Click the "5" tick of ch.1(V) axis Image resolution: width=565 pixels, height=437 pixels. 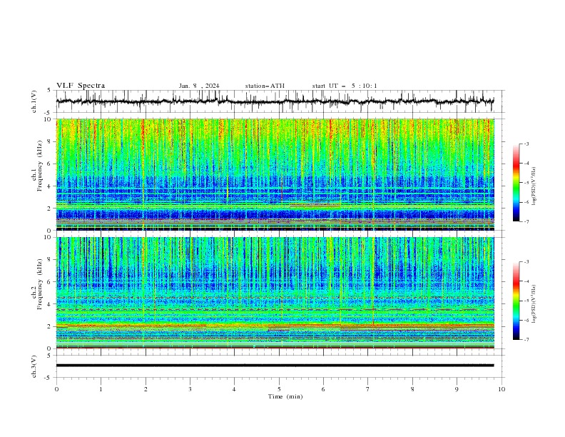pos(50,90)
